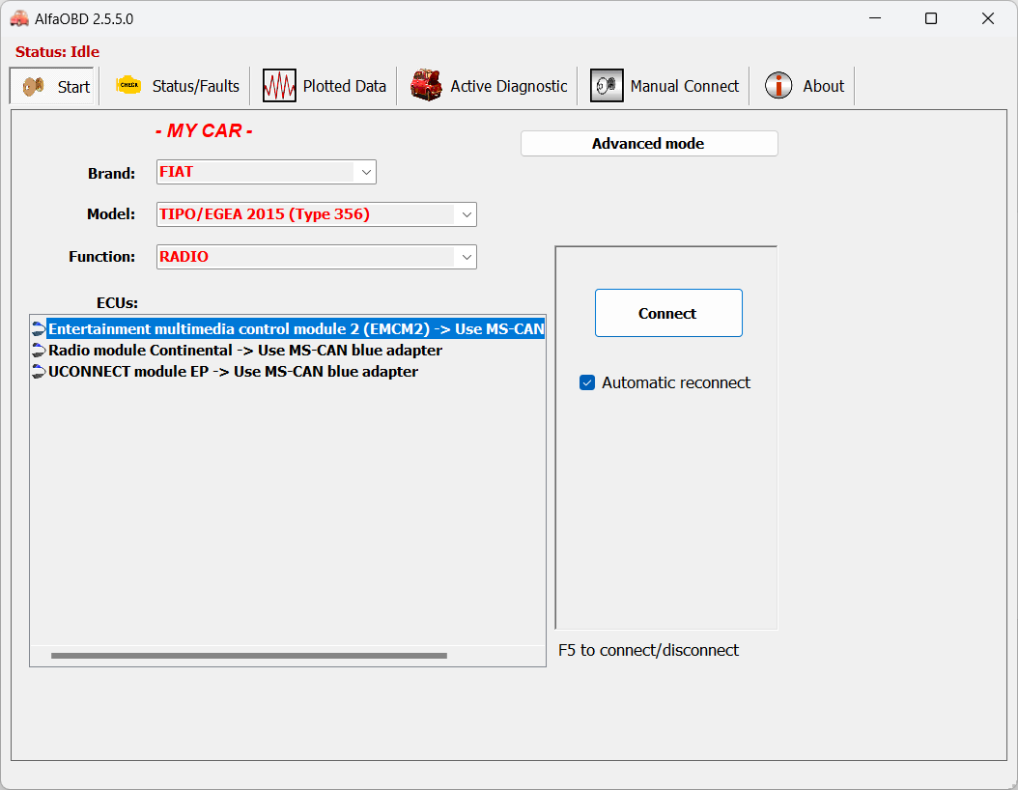Toggle the Automatic reconnect checkbox
Image resolution: width=1018 pixels, height=790 pixels.
[x=587, y=382]
